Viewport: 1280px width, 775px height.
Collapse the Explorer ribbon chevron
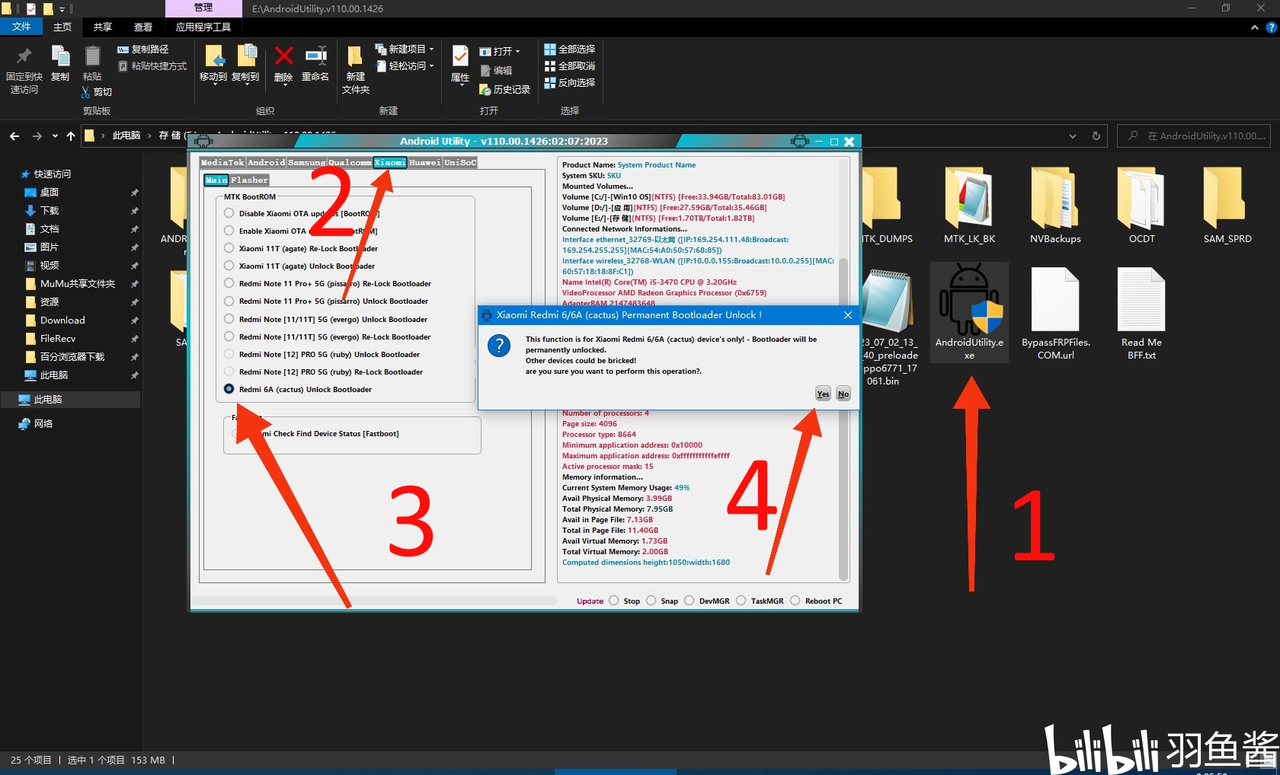pyautogui.click(x=1255, y=27)
